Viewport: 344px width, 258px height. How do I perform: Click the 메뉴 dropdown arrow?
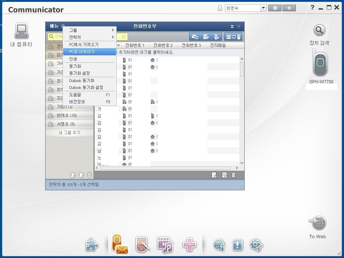(63, 26)
